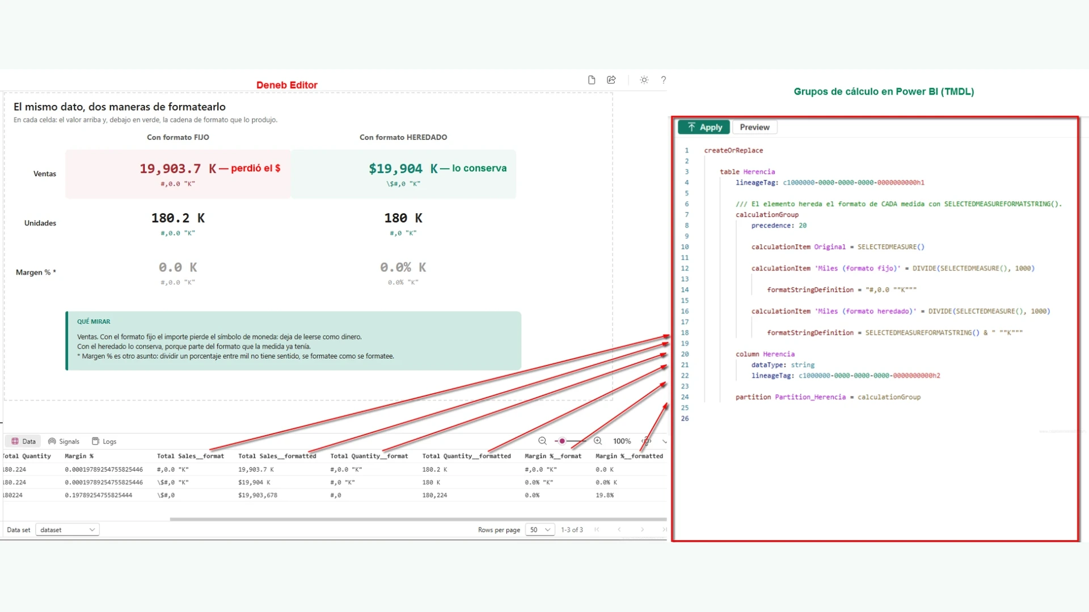
Task: Open the Rows per page dropdown
Action: coord(539,530)
